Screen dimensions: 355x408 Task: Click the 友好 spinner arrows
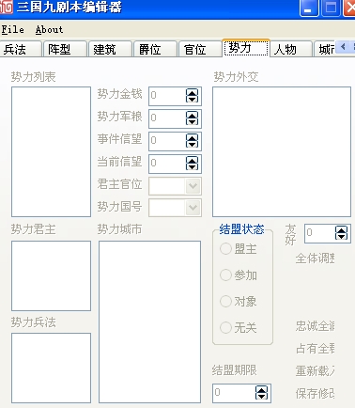coord(341,233)
